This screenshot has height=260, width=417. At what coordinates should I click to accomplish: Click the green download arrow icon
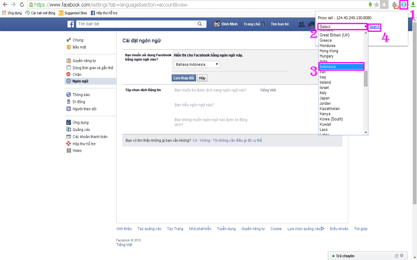point(413,5)
